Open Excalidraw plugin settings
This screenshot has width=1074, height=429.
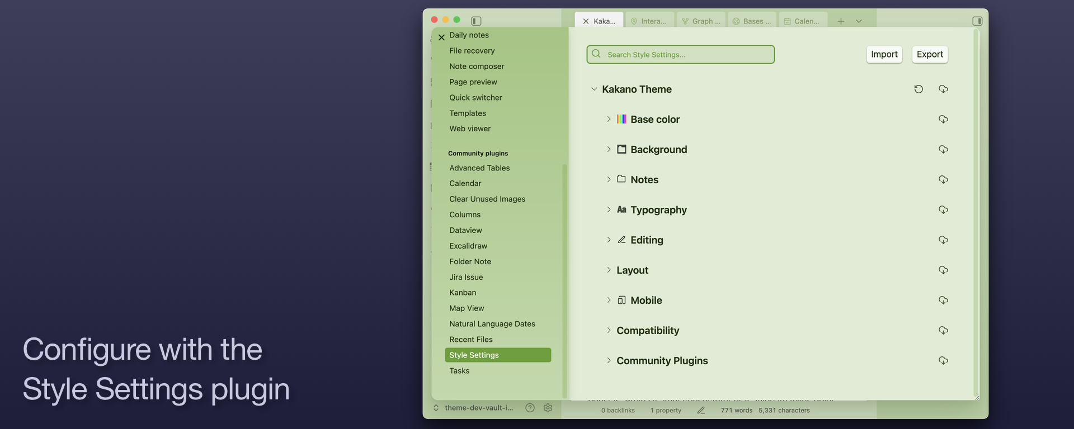[468, 246]
